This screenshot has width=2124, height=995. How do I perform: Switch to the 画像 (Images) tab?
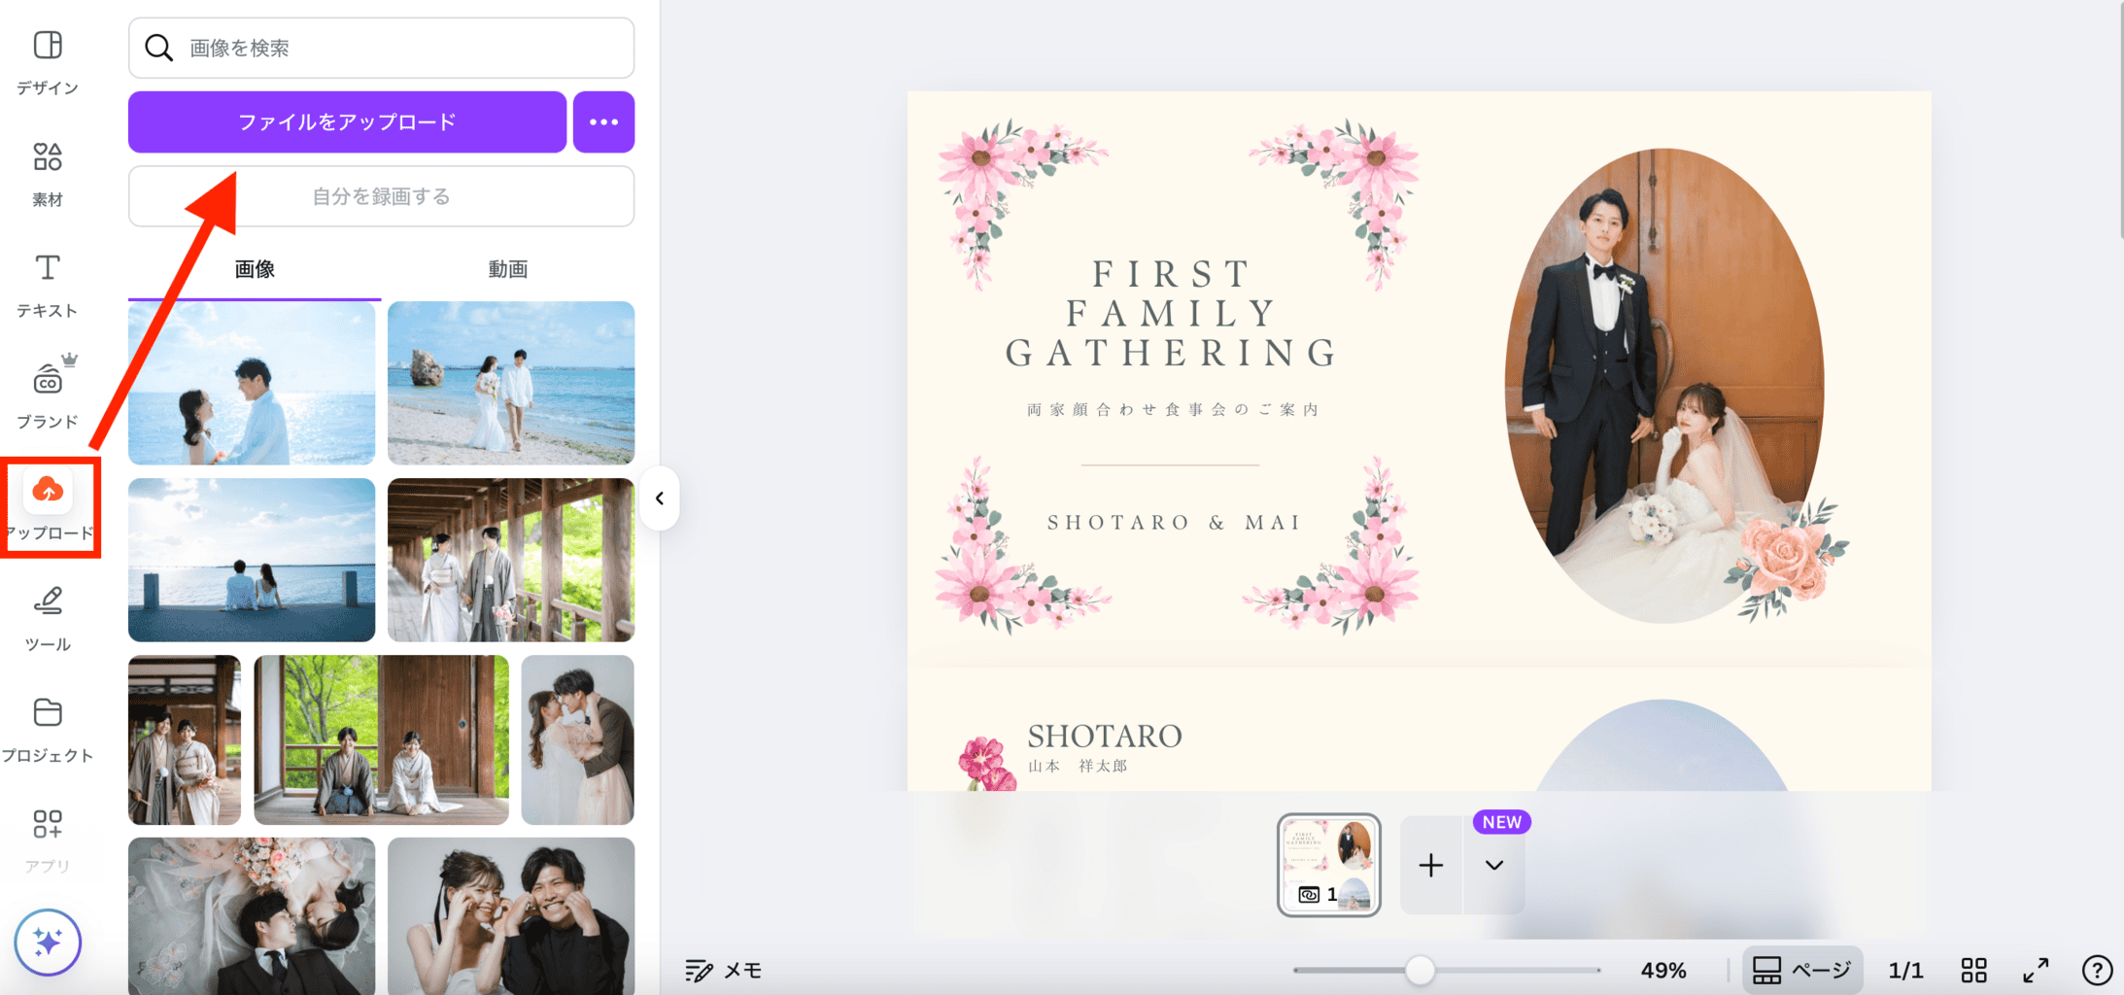253,269
